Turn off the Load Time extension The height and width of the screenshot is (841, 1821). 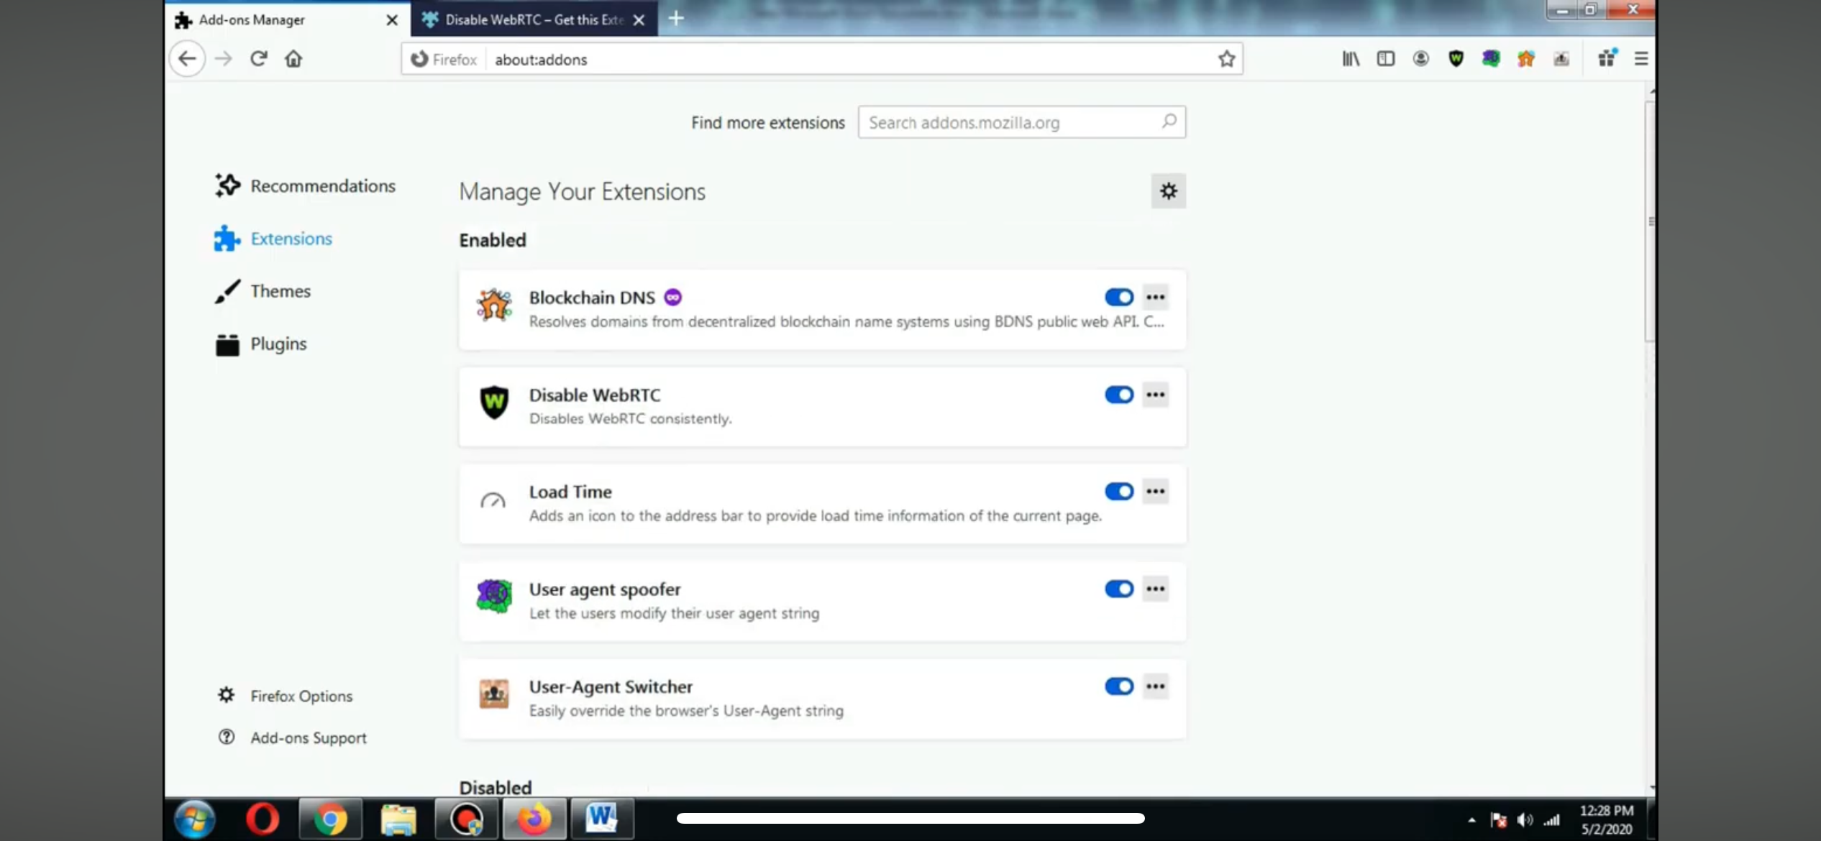click(x=1119, y=492)
